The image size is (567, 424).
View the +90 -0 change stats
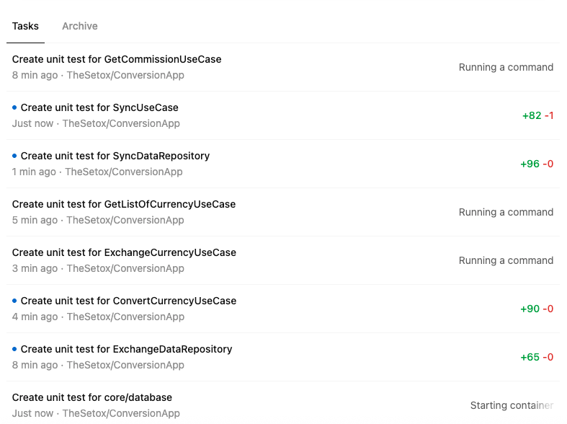(537, 309)
